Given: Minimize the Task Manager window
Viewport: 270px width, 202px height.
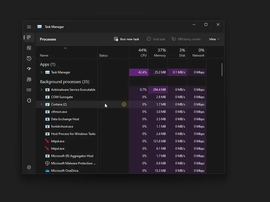Looking at the screenshot, I should coord(194,24).
